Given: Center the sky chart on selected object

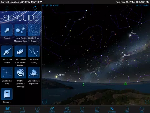Looking at the screenshot, I should click(x=52, y=110).
